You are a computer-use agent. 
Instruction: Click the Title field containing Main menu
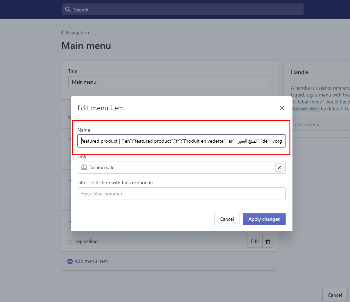(169, 82)
